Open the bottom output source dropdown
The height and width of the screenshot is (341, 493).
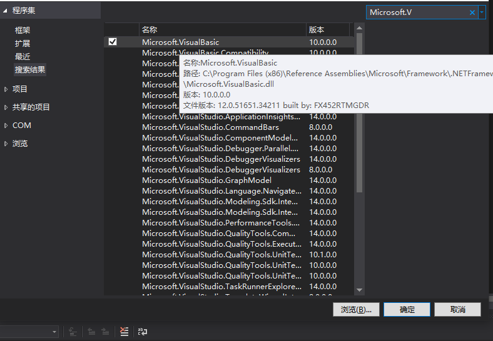click(54, 332)
